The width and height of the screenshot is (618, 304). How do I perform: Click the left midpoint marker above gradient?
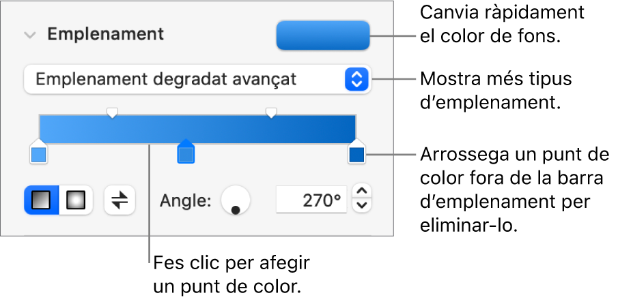coord(113,112)
